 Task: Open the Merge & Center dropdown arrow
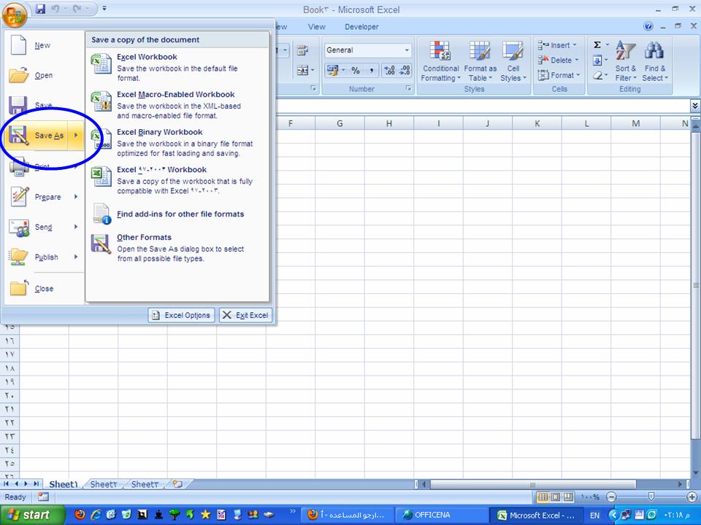coord(313,70)
